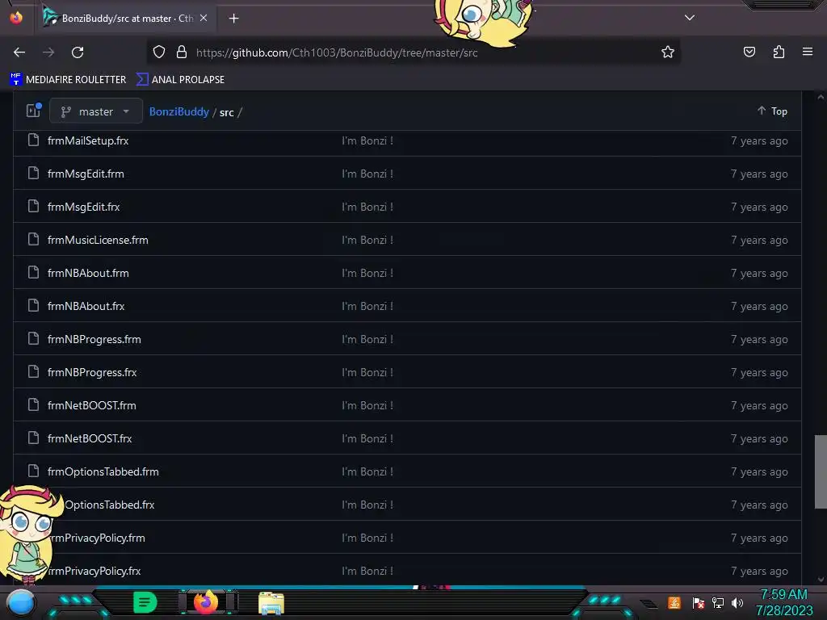Open frmMusicLicense.frm file

pos(98,241)
